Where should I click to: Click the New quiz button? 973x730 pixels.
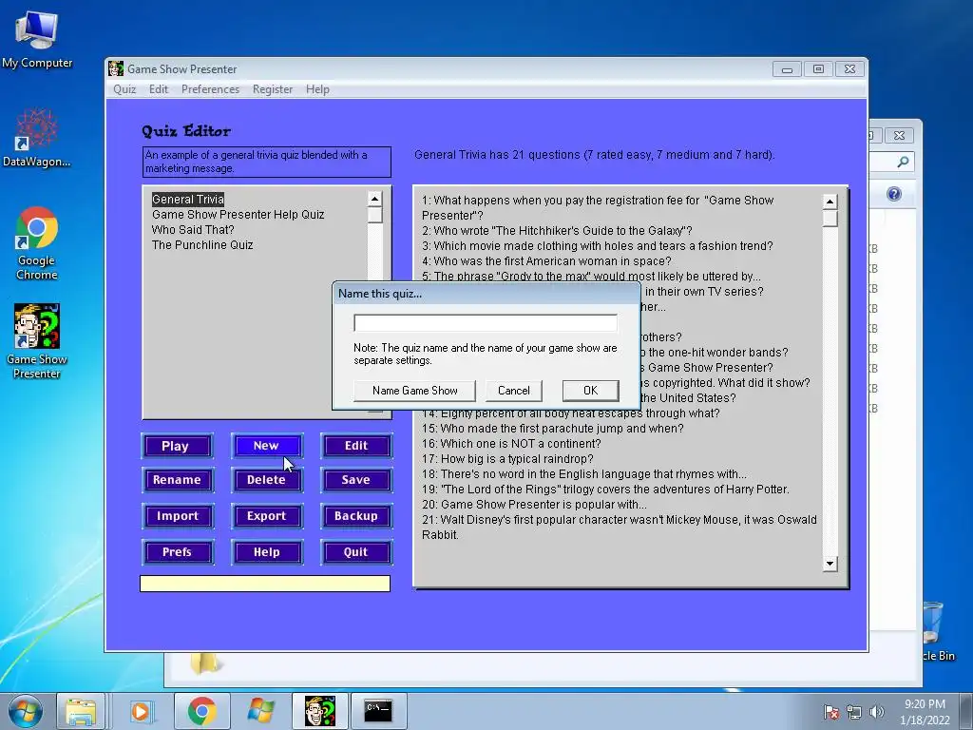pos(267,446)
